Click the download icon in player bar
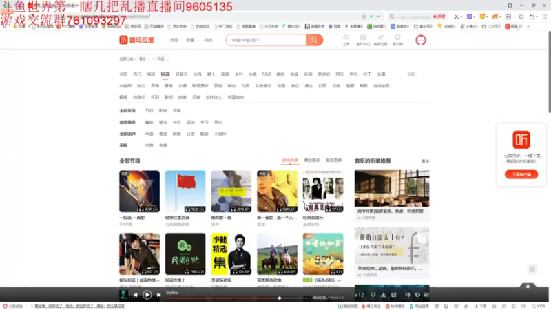Viewport: 551px width, 310px height. 383,295
